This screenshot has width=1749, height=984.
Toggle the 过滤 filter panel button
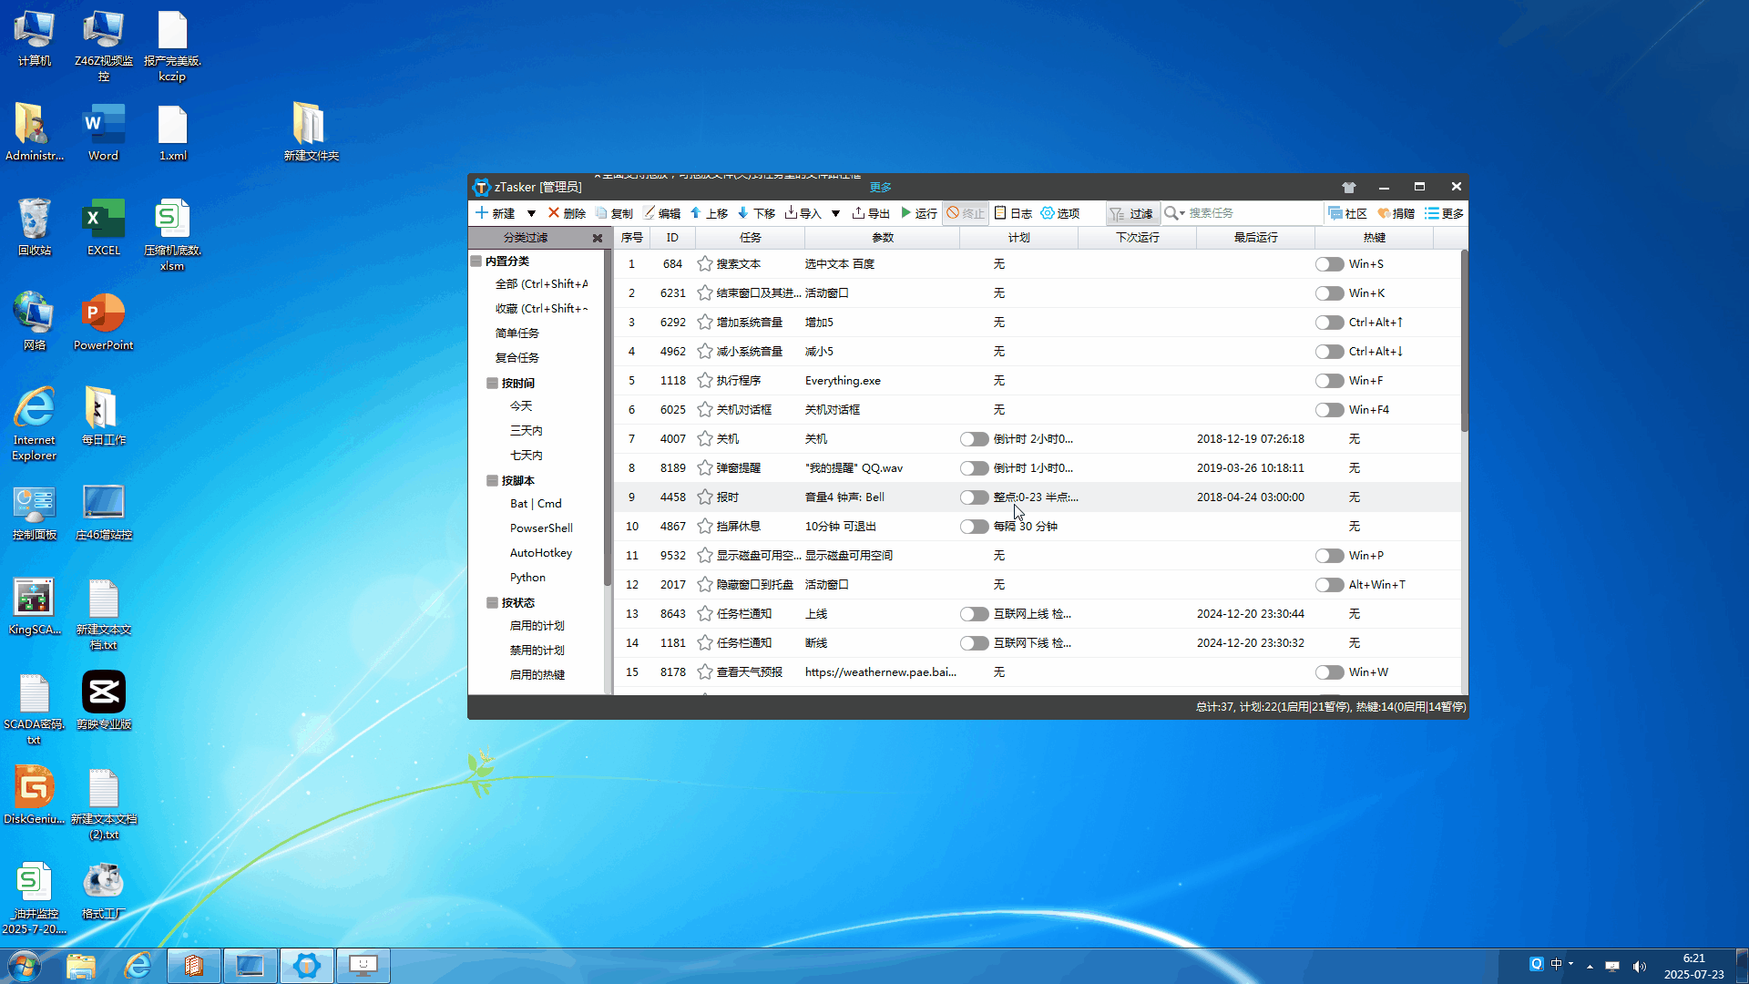coord(1132,213)
